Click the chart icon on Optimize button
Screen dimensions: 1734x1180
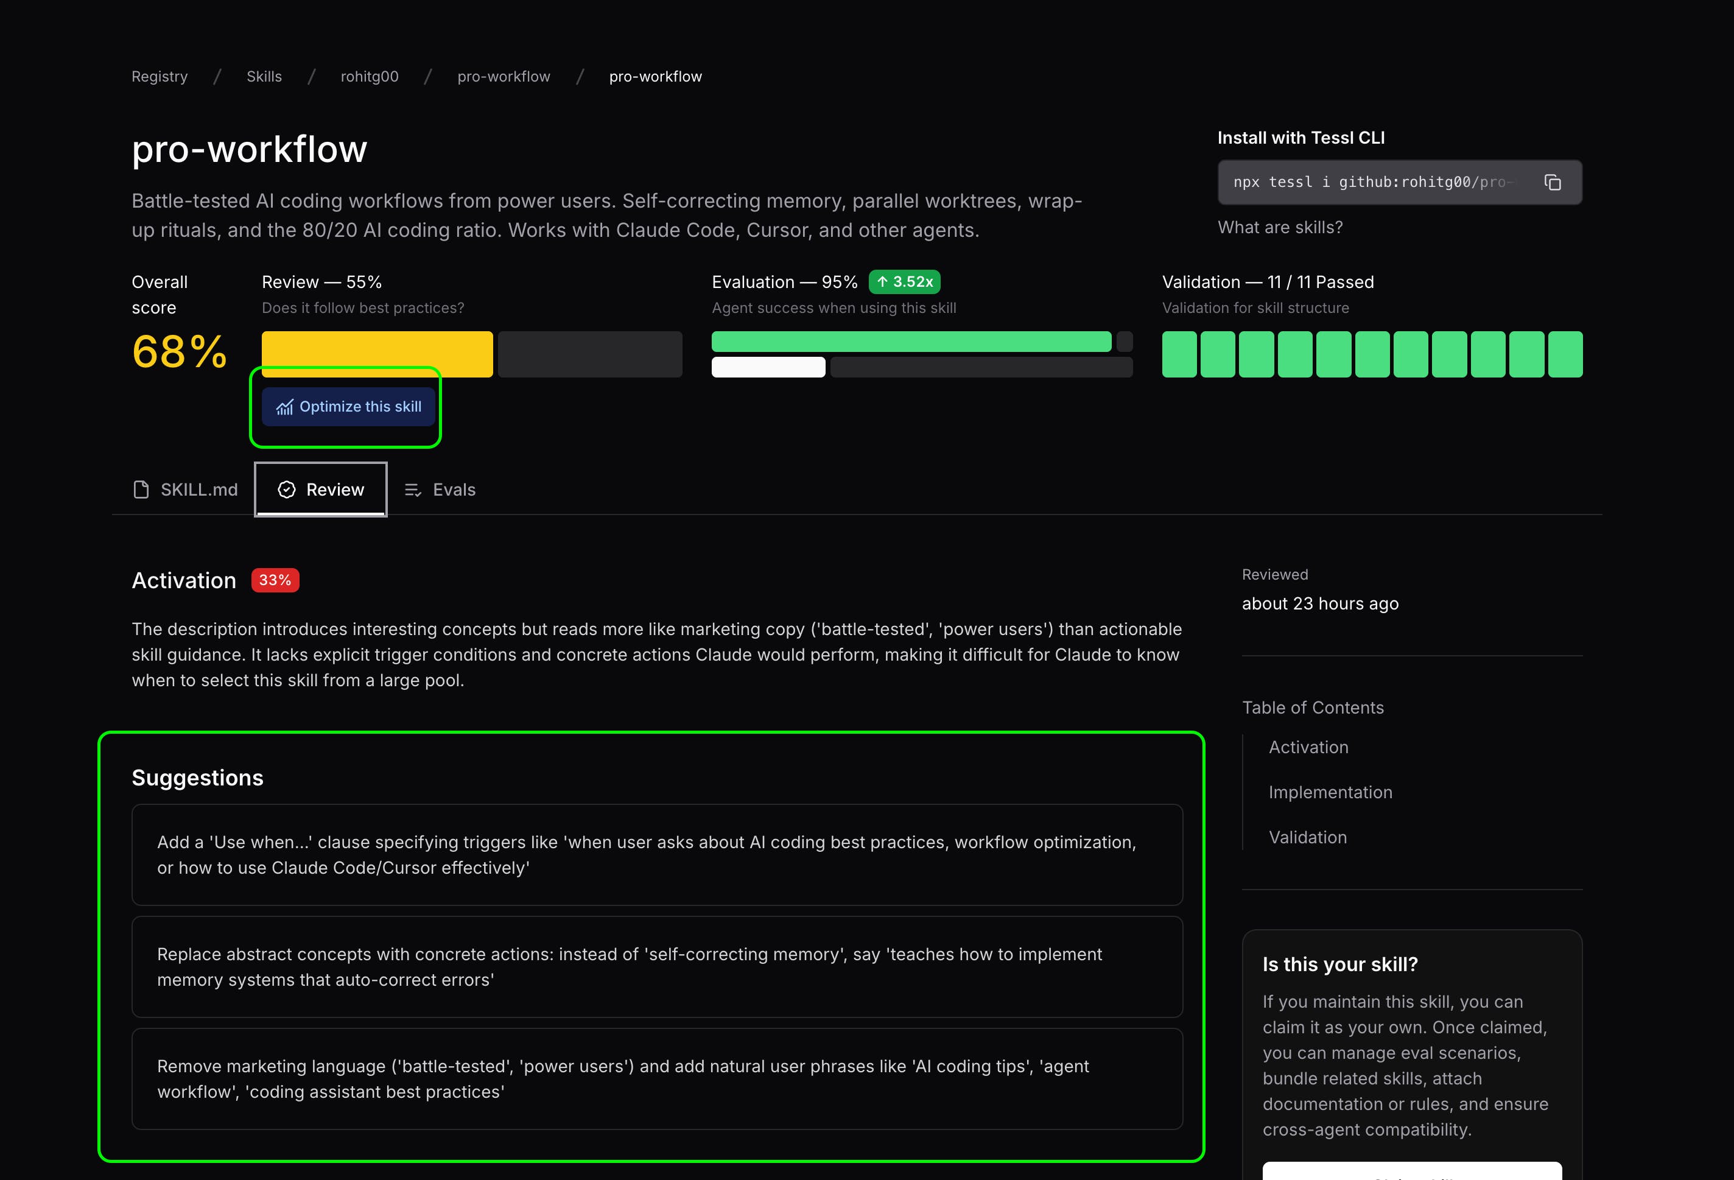click(284, 407)
